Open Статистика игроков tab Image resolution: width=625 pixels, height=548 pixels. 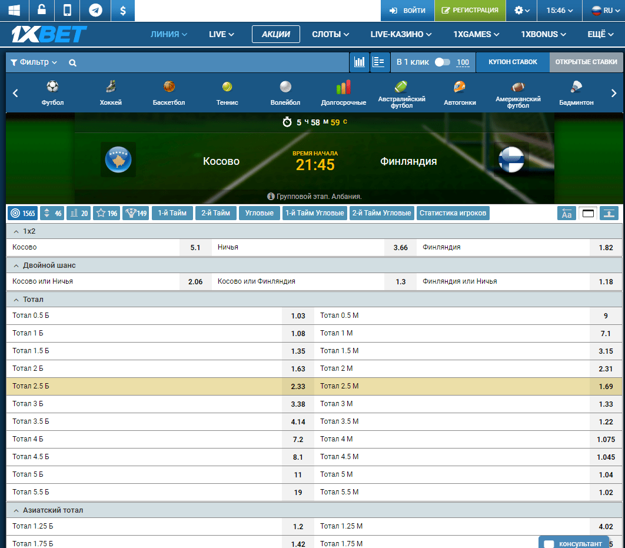click(x=453, y=213)
